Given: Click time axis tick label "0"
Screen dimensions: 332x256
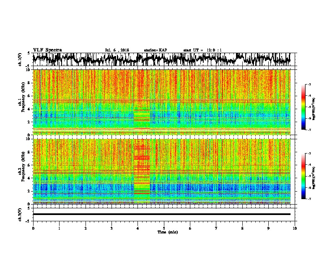Looking at the screenshot, I should coord(33,228).
